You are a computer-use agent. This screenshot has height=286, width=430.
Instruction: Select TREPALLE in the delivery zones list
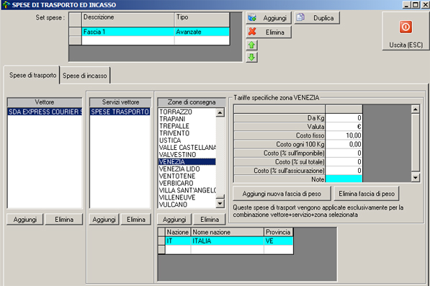187,126
